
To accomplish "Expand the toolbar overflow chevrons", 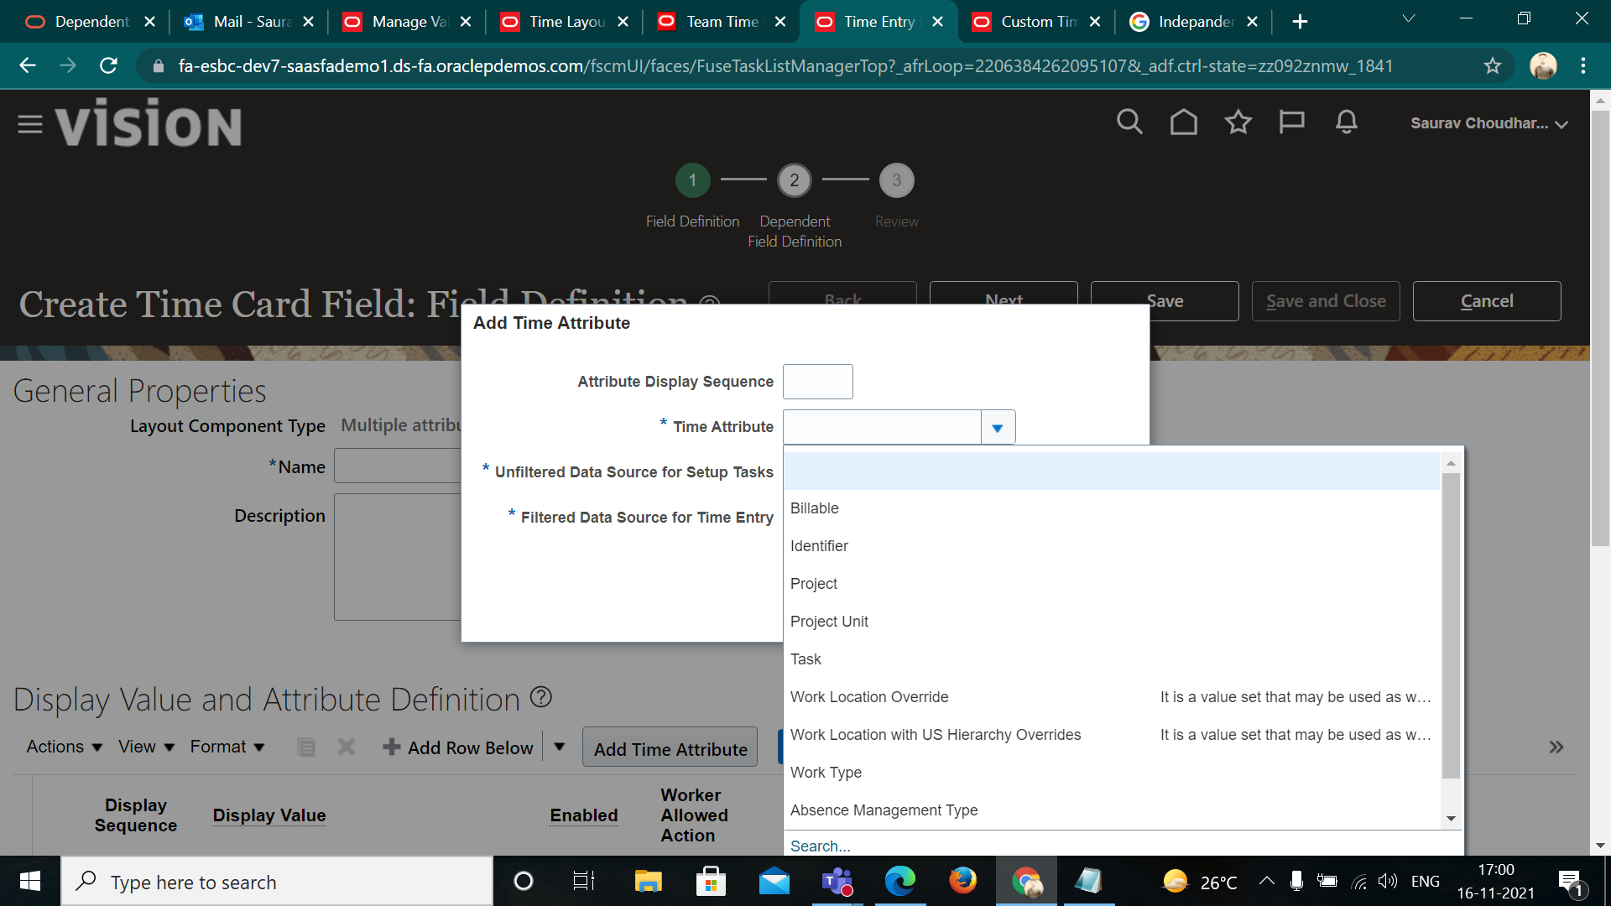I will pos(1556,747).
